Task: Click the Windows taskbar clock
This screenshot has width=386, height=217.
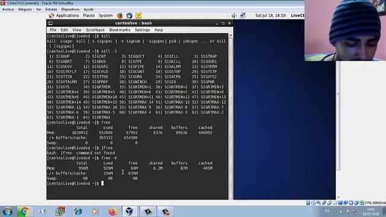Action: point(371,212)
